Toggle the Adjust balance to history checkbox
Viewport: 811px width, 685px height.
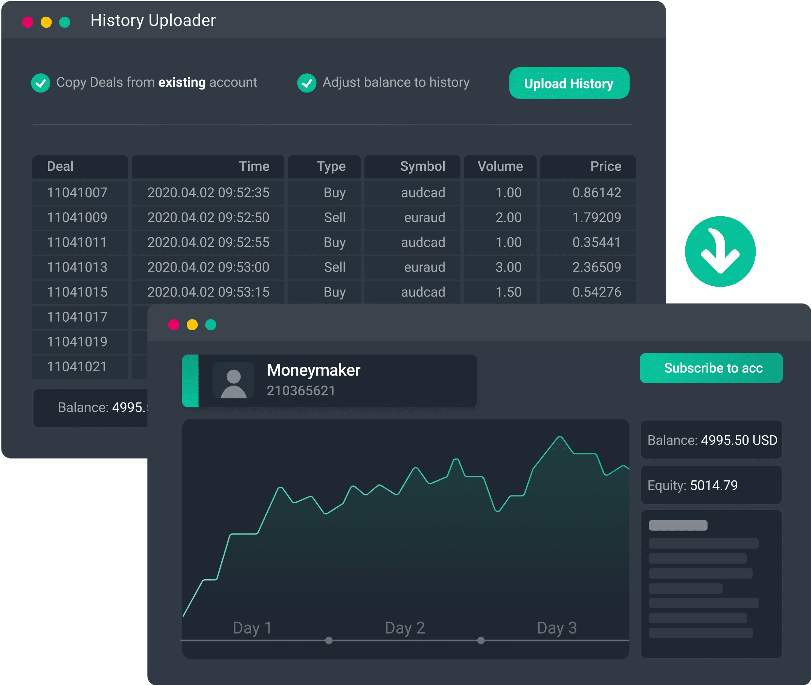(306, 83)
